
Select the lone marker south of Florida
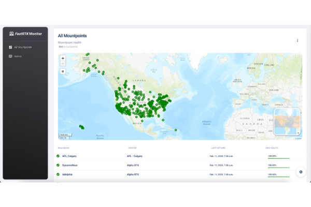[x=163, y=120]
